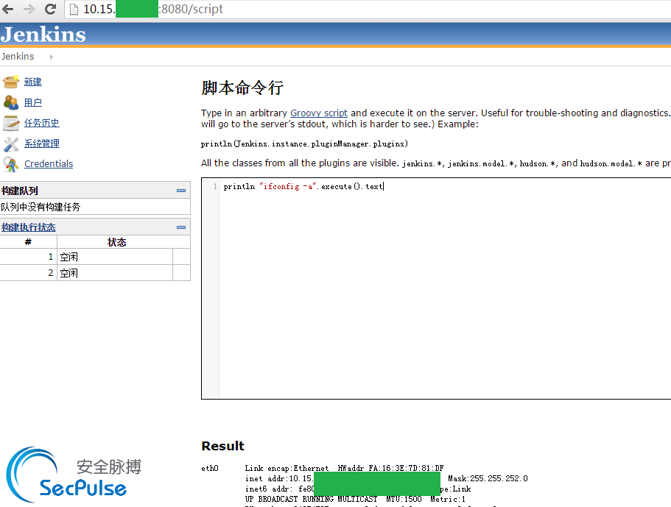The width and height of the screenshot is (671, 507).
Task: Click the 新建 new item box icon
Action: [x=11, y=81]
